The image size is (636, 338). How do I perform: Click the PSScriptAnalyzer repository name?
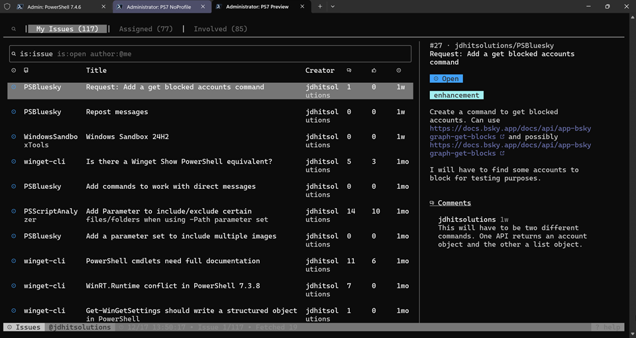click(51, 215)
